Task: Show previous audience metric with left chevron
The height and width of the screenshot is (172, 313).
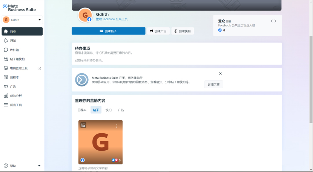Action: 272,21
